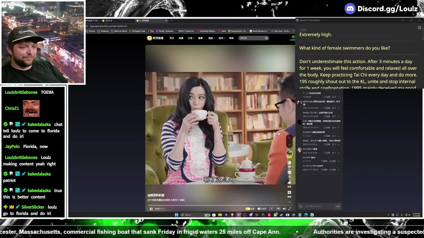
Task: Open more options for comment dated 2025-12-14 10:14
Action: [x=339, y=128]
